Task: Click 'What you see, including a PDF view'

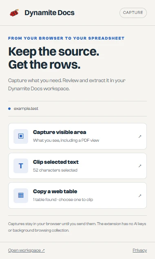Action: (x=66, y=141)
